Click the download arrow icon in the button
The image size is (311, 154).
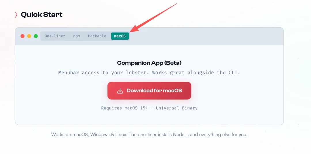coord(120,91)
